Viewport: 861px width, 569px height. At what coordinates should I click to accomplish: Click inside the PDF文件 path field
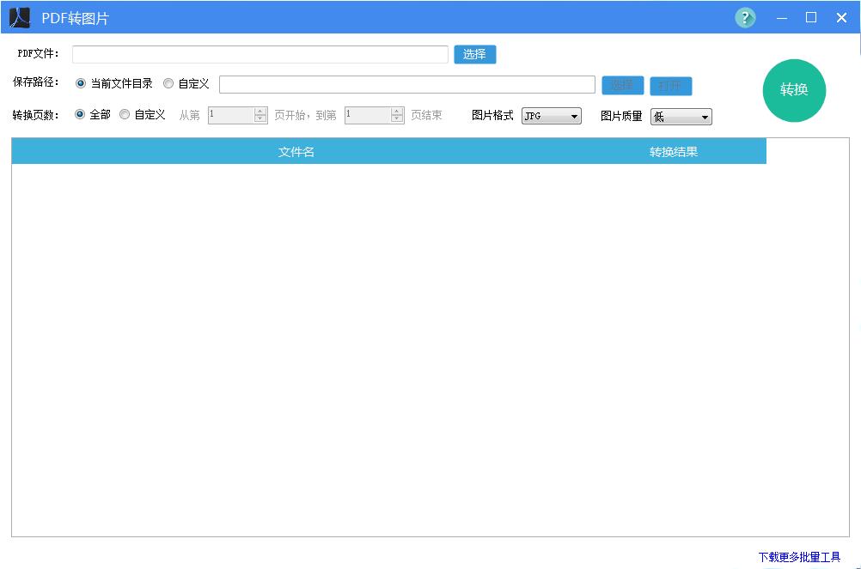(258, 53)
